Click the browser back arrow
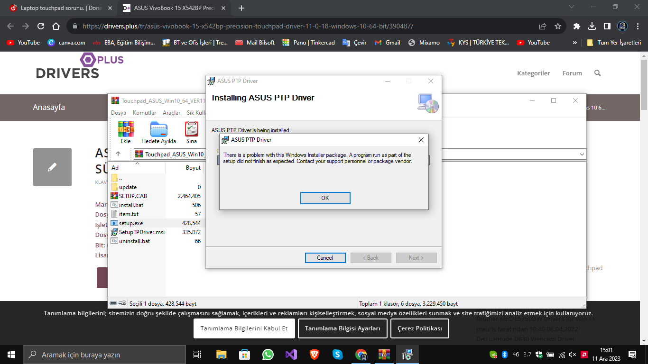Image resolution: width=648 pixels, height=364 pixels. coord(10,27)
